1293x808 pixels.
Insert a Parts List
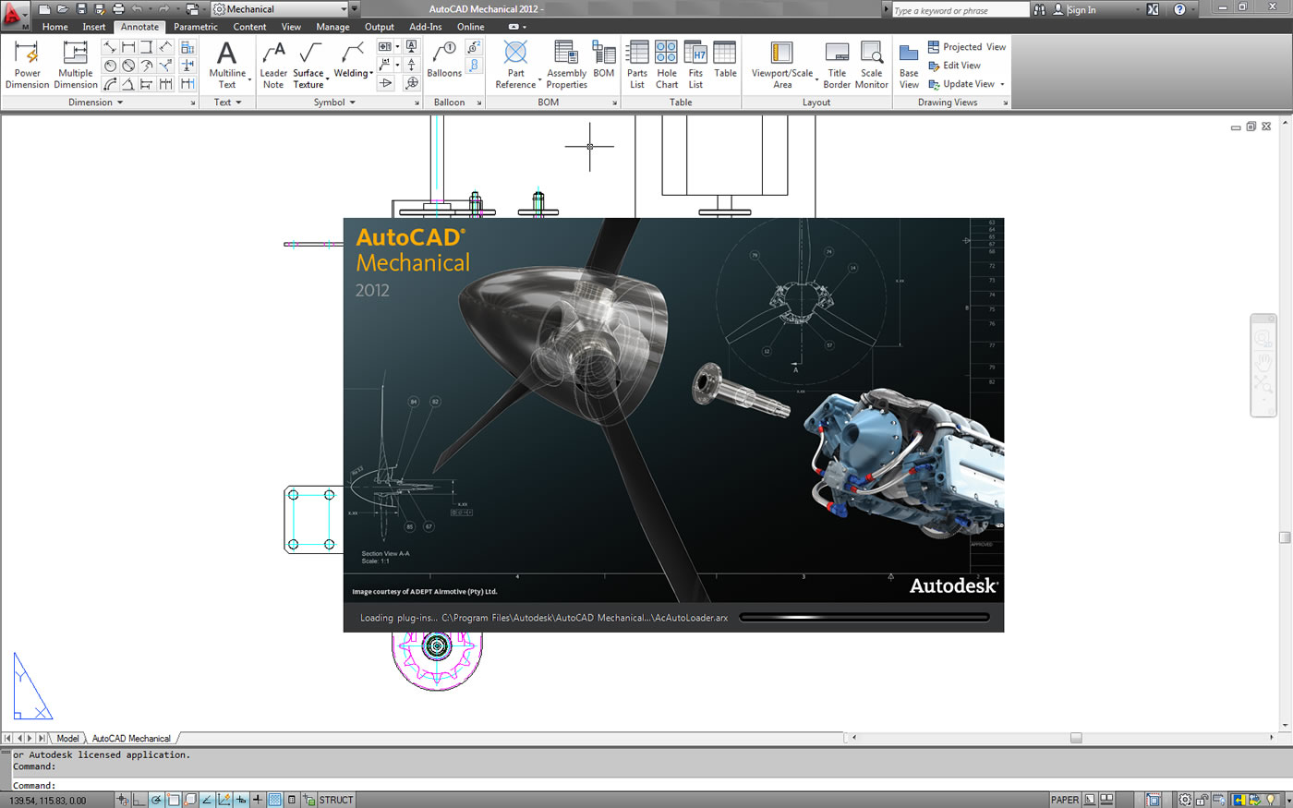point(637,65)
